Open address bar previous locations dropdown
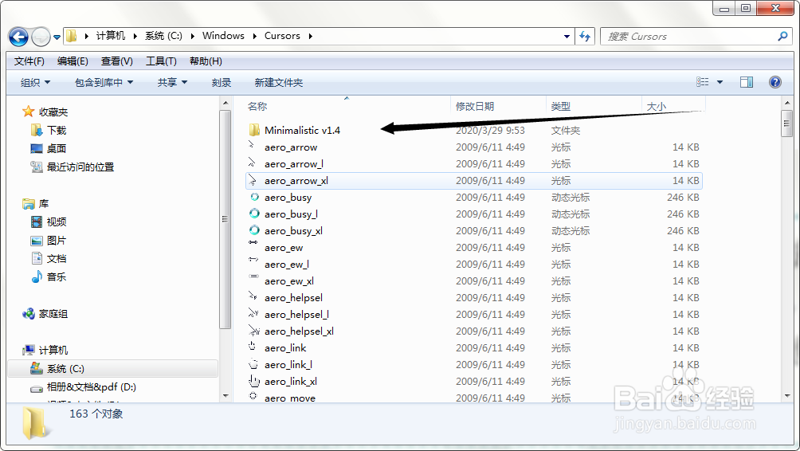800x451 pixels. tap(567, 37)
